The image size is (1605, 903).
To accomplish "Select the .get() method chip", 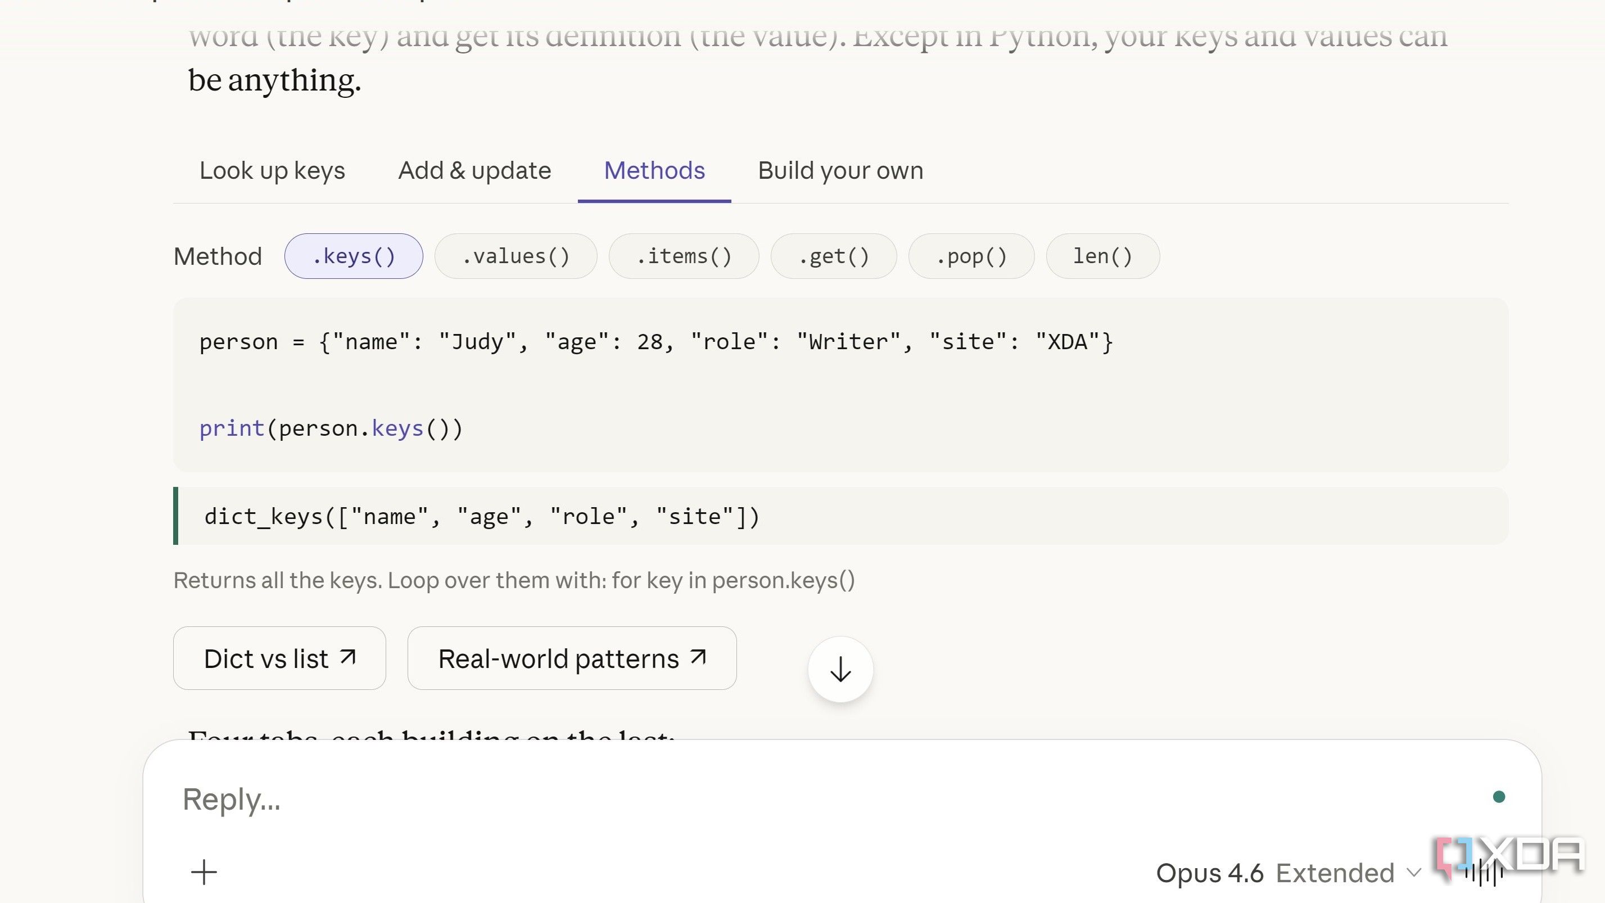I will [834, 256].
